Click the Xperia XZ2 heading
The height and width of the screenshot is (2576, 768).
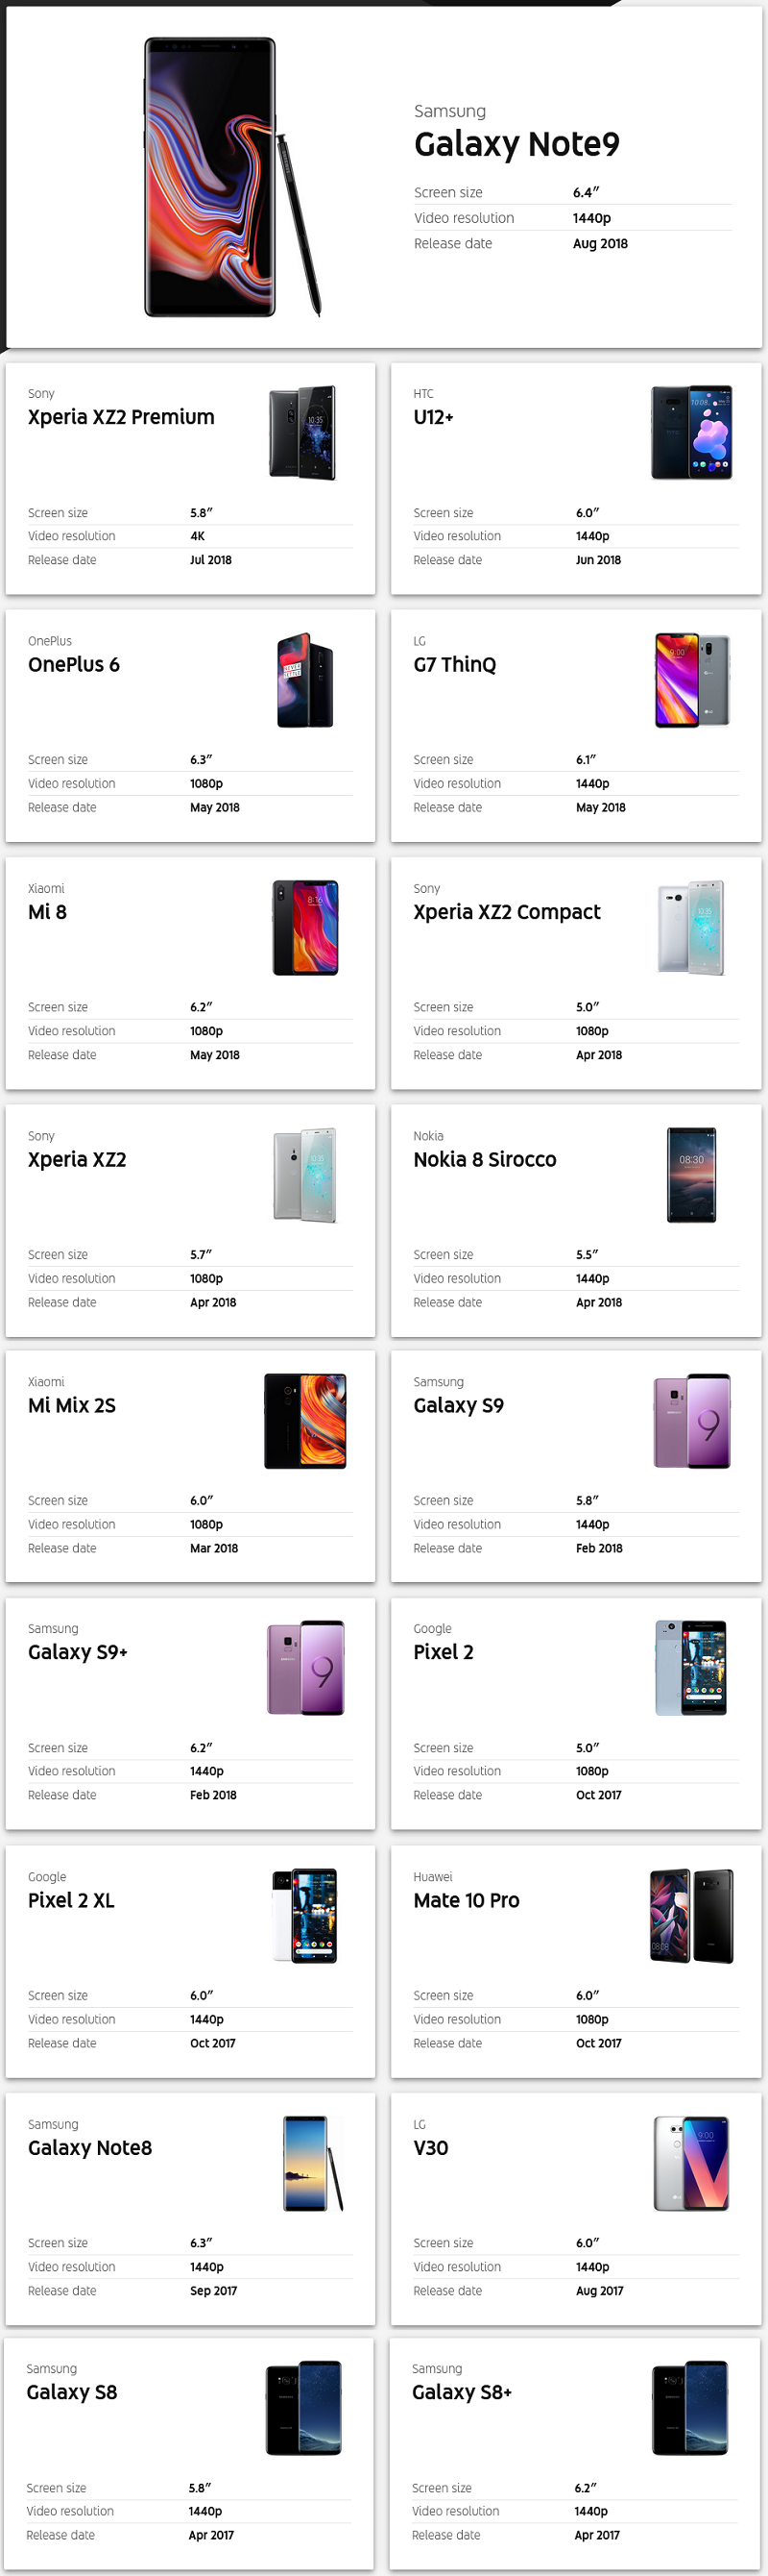click(x=77, y=1159)
